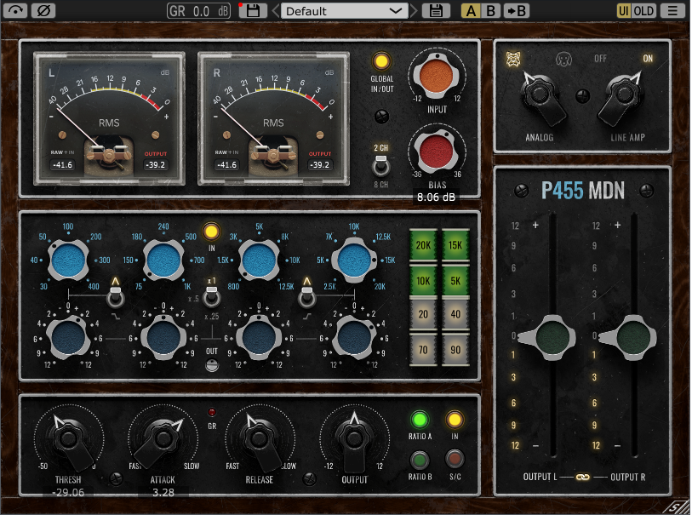Viewport: 692px width, 515px height.
Task: Select the 40 high-pass filter button
Action: click(455, 314)
